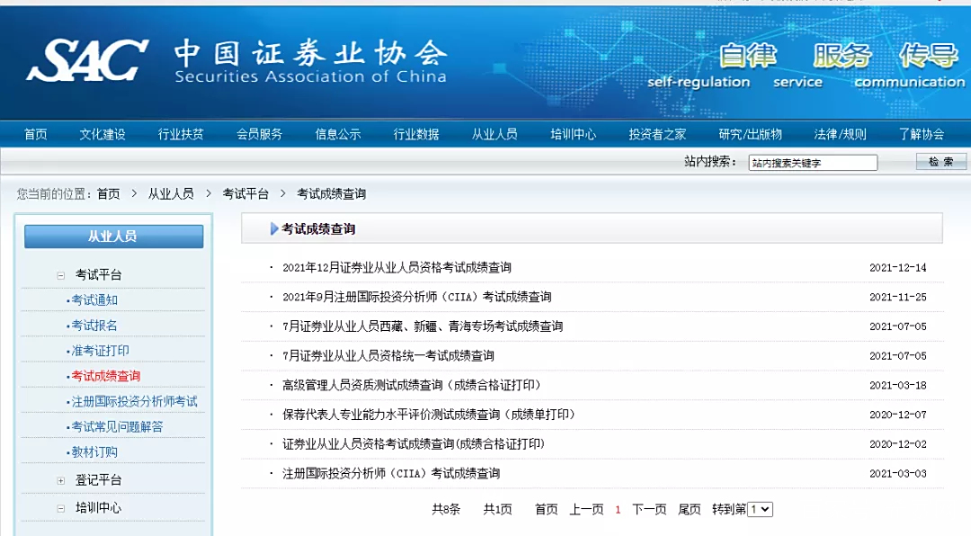The width and height of the screenshot is (971, 536).
Task: Open 考试报名 in the sidebar
Action: (x=94, y=324)
